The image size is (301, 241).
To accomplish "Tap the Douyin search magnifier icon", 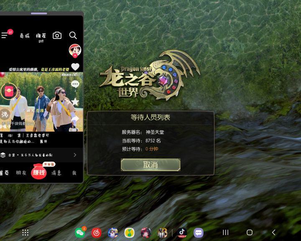I will 73,36.
